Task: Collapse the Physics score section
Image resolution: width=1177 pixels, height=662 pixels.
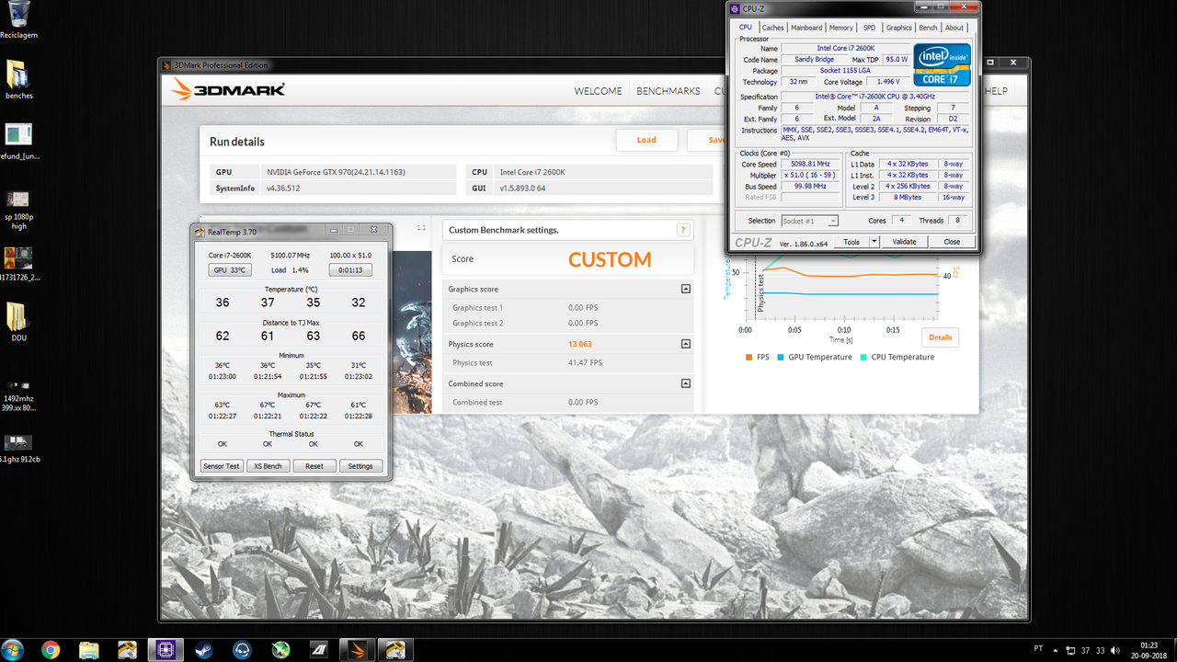Action: 685,344
